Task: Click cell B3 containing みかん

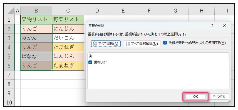Action: (36, 38)
